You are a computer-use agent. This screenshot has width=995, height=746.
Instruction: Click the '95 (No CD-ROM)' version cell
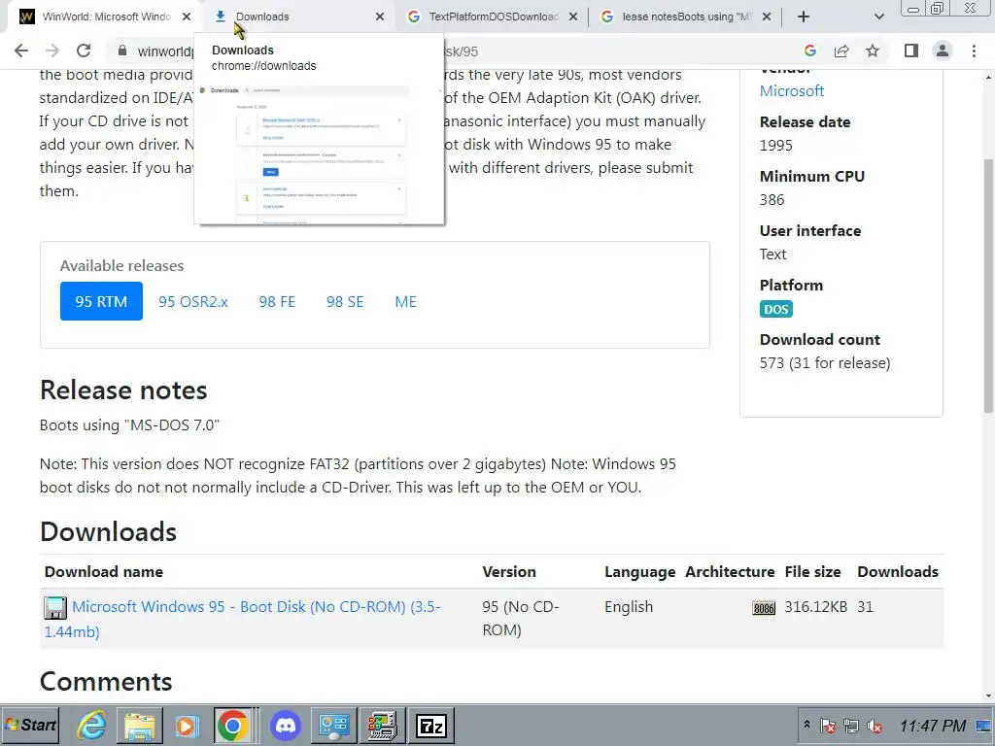521,619
